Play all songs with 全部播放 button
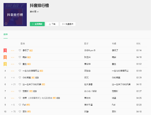The width and height of the screenshot is (151, 115). click(x=37, y=24)
